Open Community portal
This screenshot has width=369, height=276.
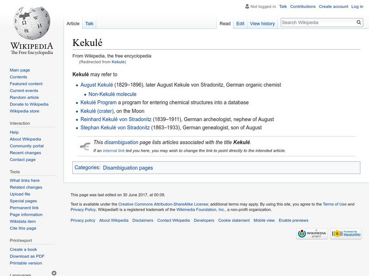pyautogui.click(x=27, y=146)
